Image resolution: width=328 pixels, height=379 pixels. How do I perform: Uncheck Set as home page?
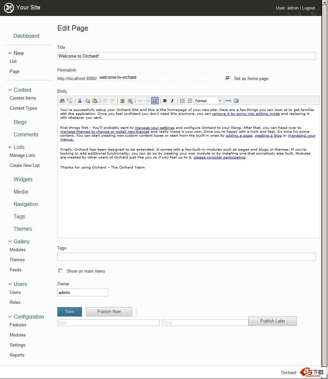point(228,78)
